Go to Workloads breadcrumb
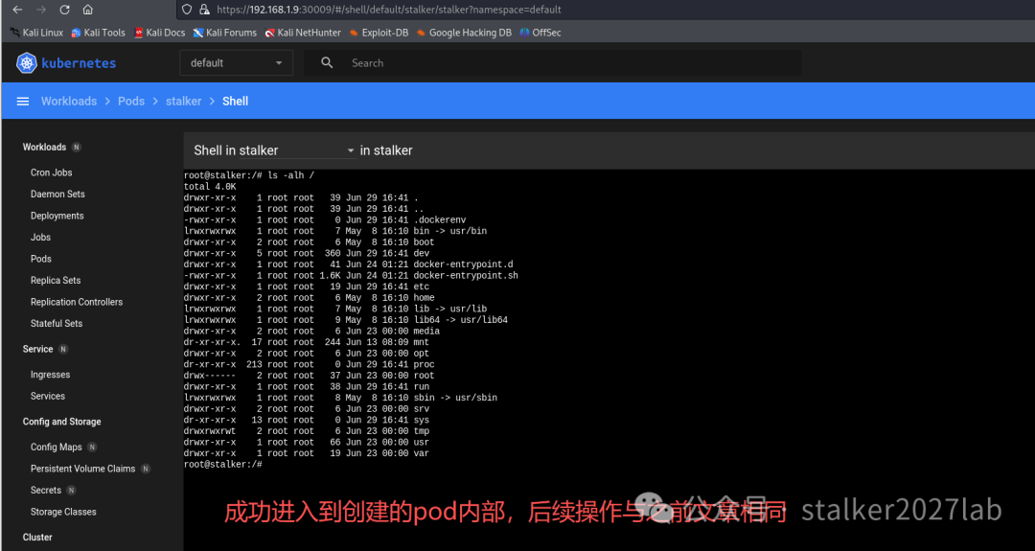This screenshot has height=551, width=1035. point(69,101)
